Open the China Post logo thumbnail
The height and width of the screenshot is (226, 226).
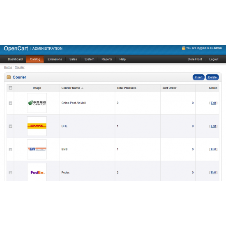(x=37, y=103)
